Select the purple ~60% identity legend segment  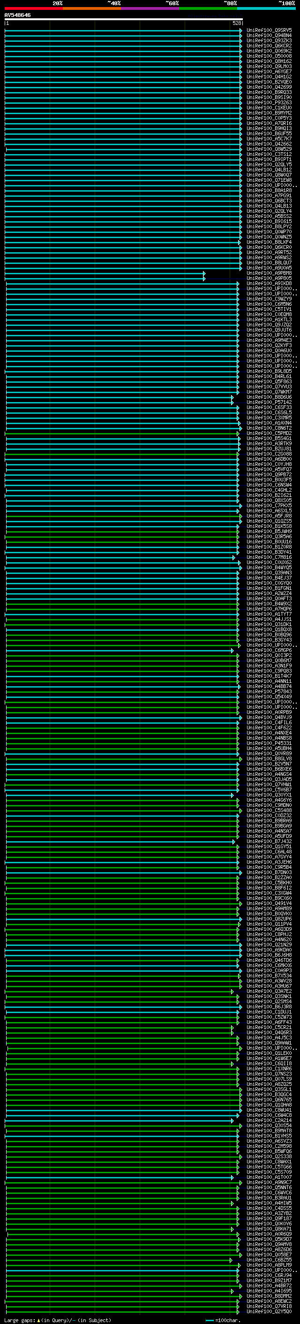click(150, 8)
